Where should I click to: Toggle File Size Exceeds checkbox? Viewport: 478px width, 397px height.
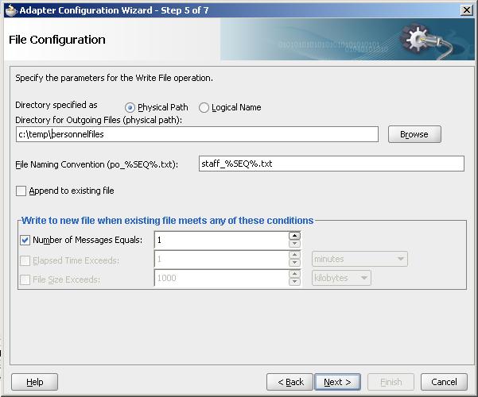pos(25,279)
